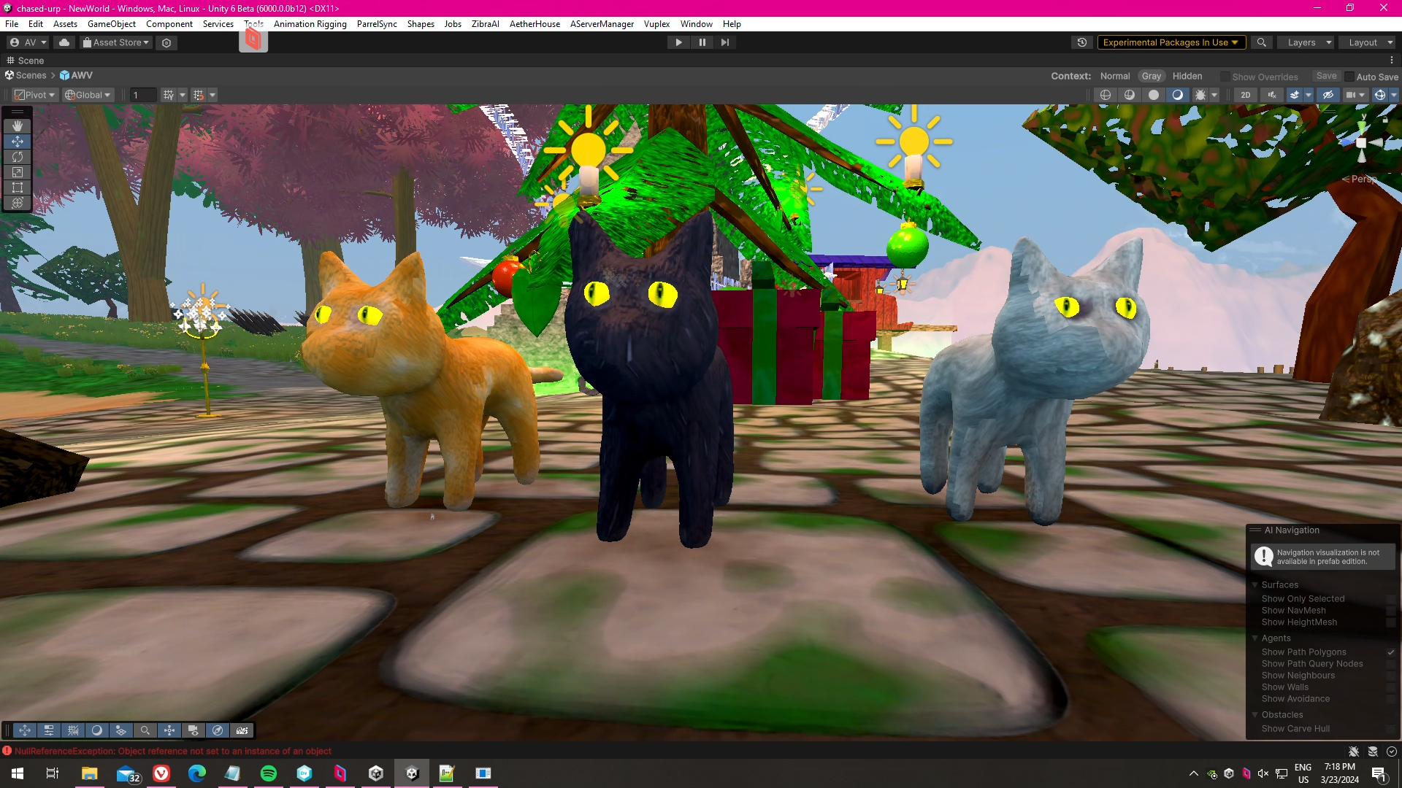
Task: Click the cloud services icon
Action: (64, 42)
